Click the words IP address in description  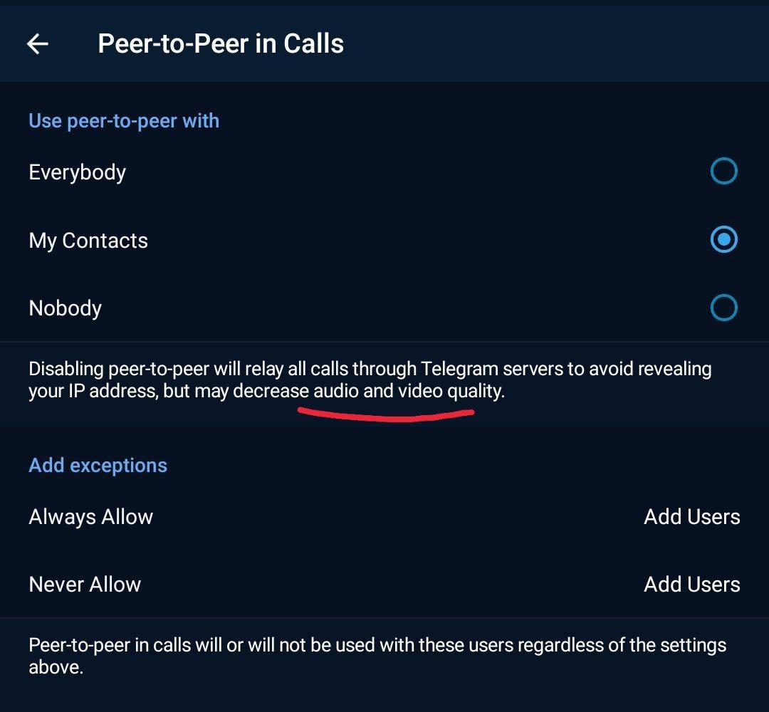pos(105,391)
